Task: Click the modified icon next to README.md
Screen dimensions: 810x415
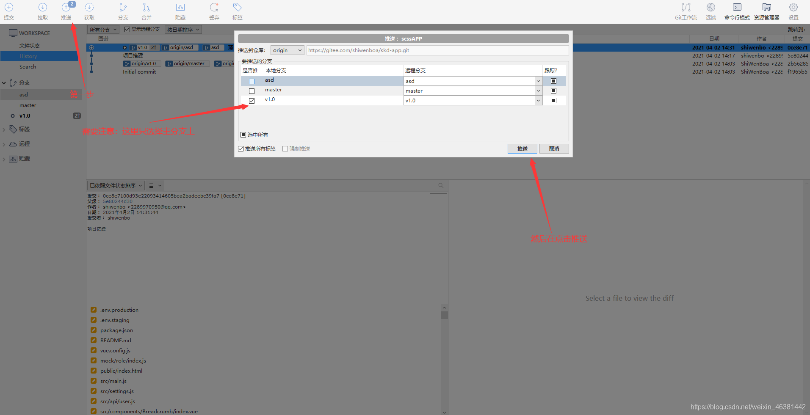Action: tap(94, 340)
